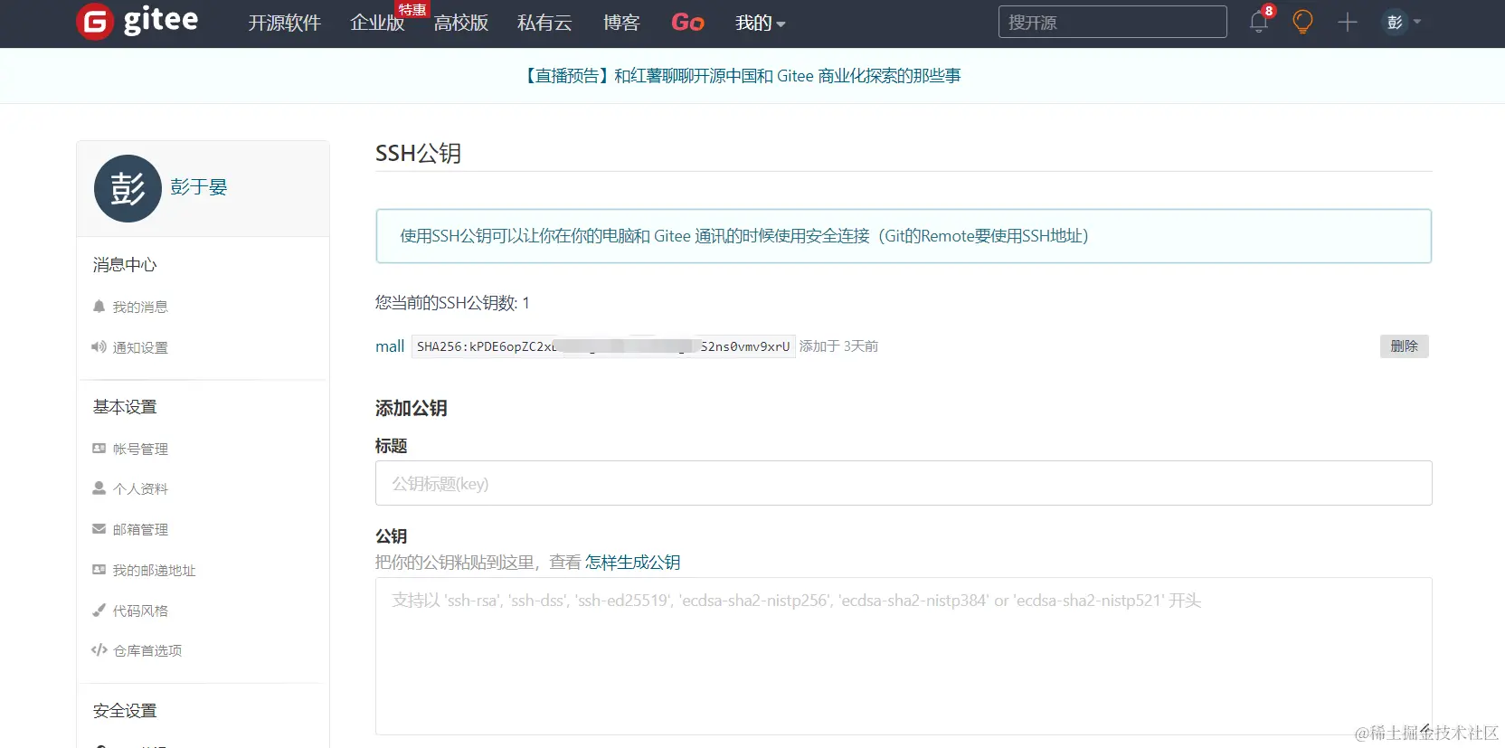1505x748 pixels.
Task: Click the 消息中心 section heading
Action: [125, 265]
